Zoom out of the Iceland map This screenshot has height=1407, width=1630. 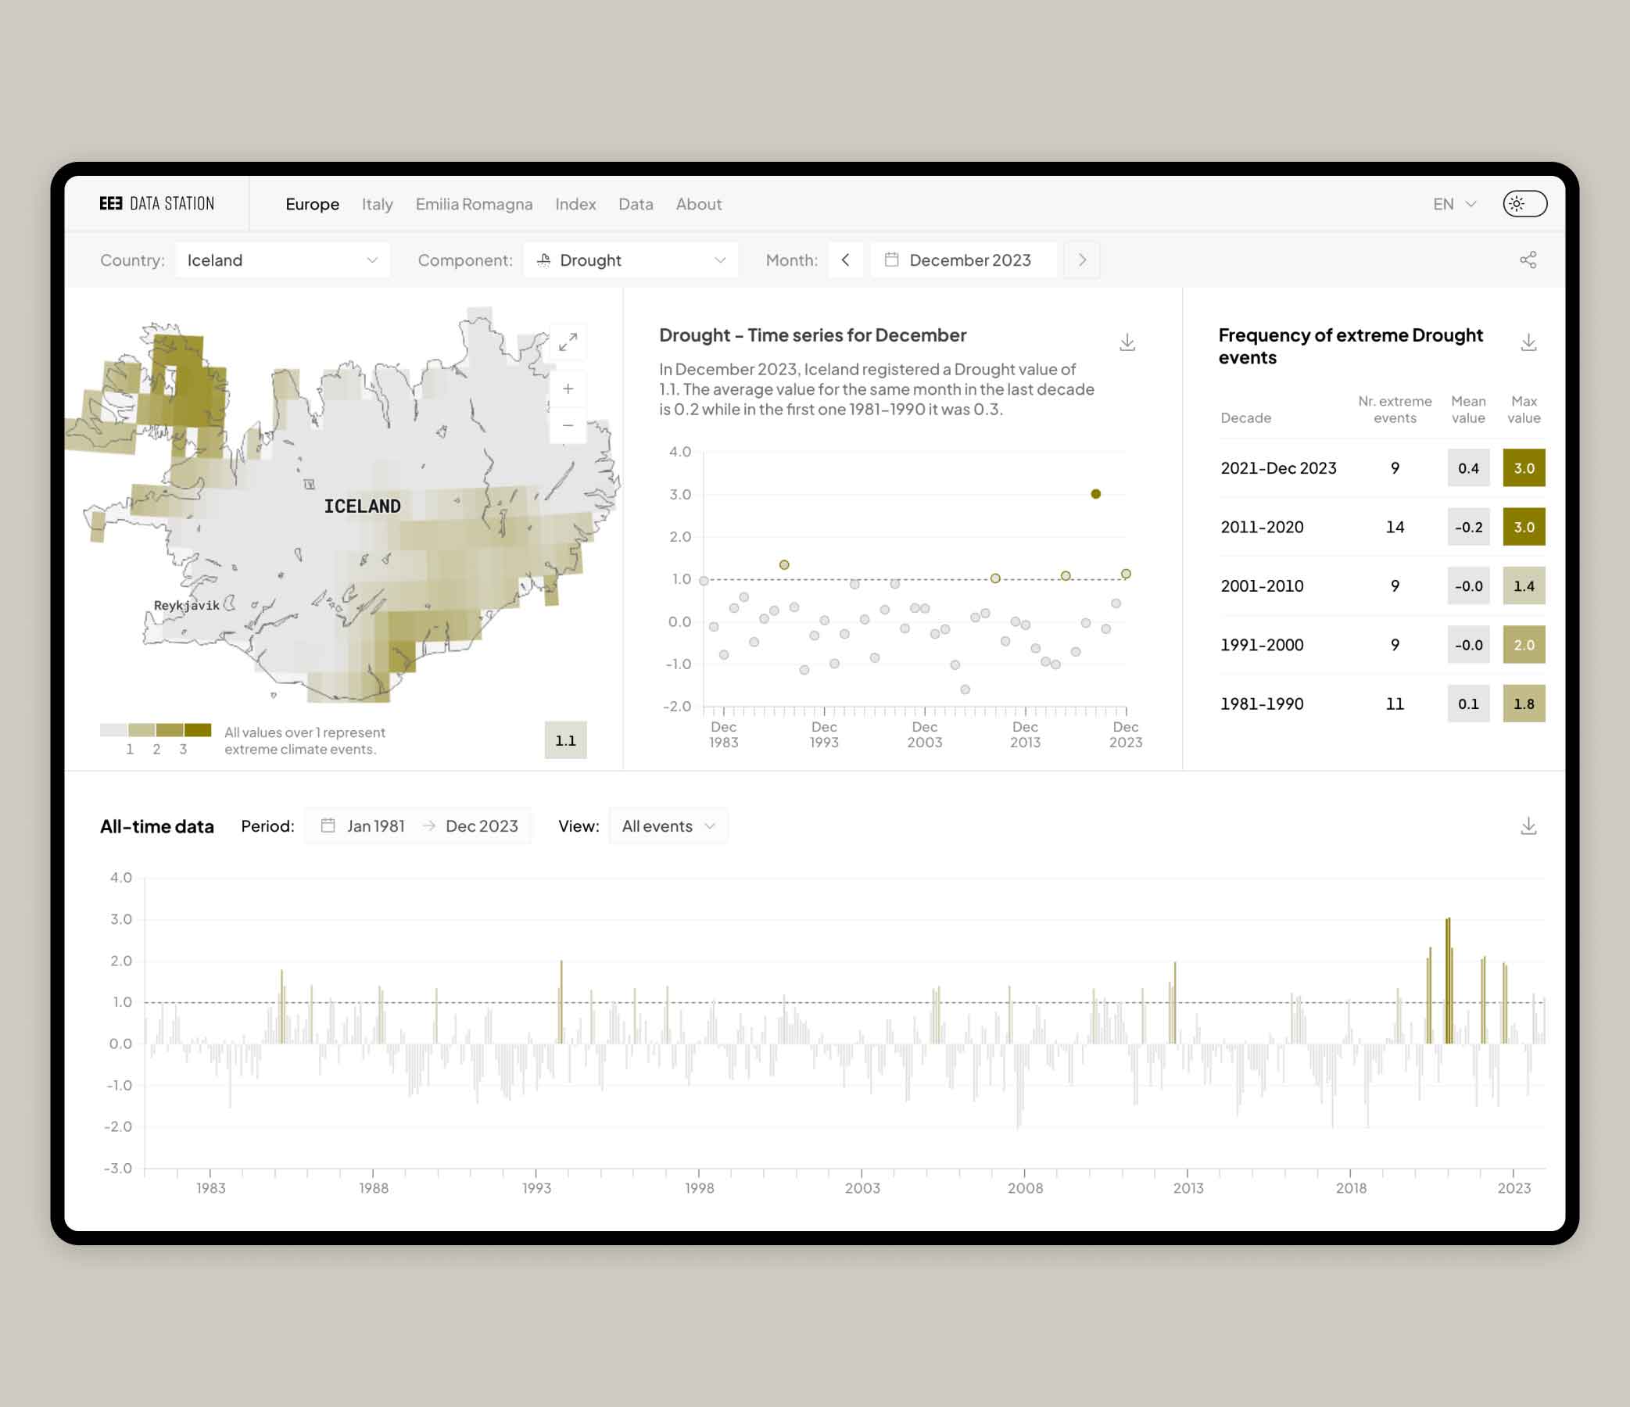pyautogui.click(x=568, y=425)
